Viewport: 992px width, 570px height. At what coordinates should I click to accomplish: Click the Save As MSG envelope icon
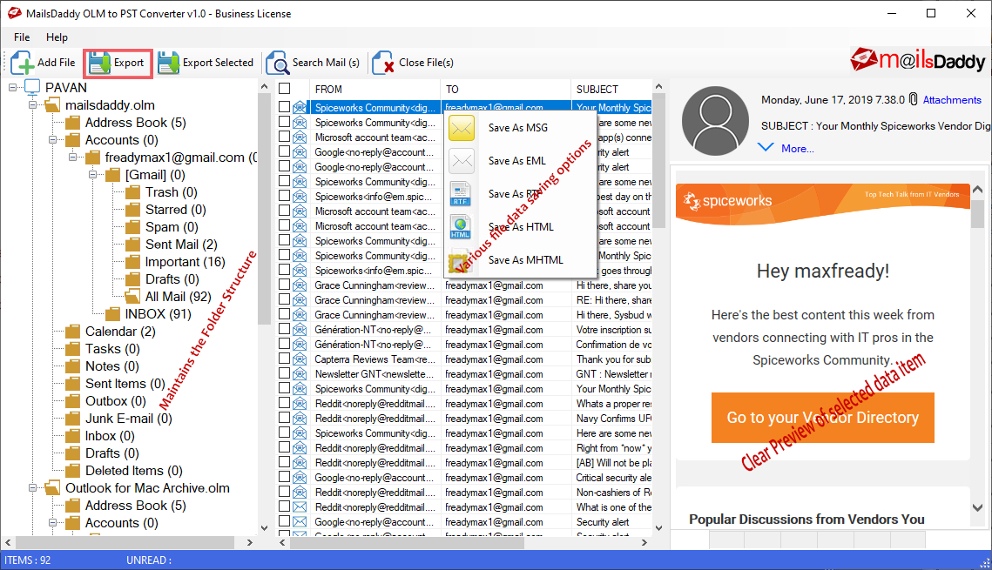pyautogui.click(x=462, y=128)
